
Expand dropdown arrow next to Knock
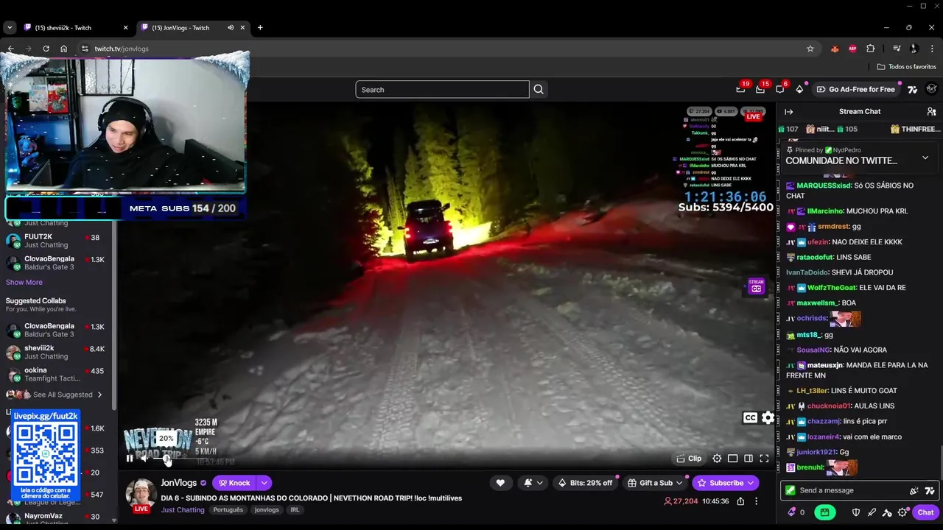tap(264, 483)
